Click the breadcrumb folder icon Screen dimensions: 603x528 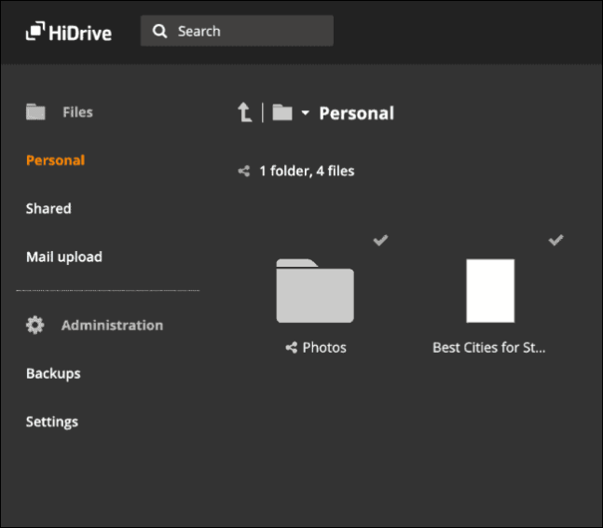pyautogui.click(x=282, y=112)
